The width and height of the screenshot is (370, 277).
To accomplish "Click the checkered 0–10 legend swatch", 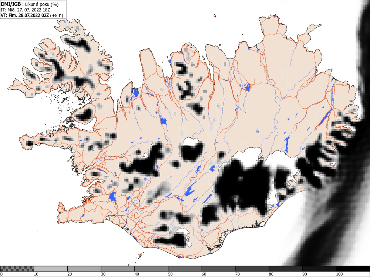I will coord(17,269).
